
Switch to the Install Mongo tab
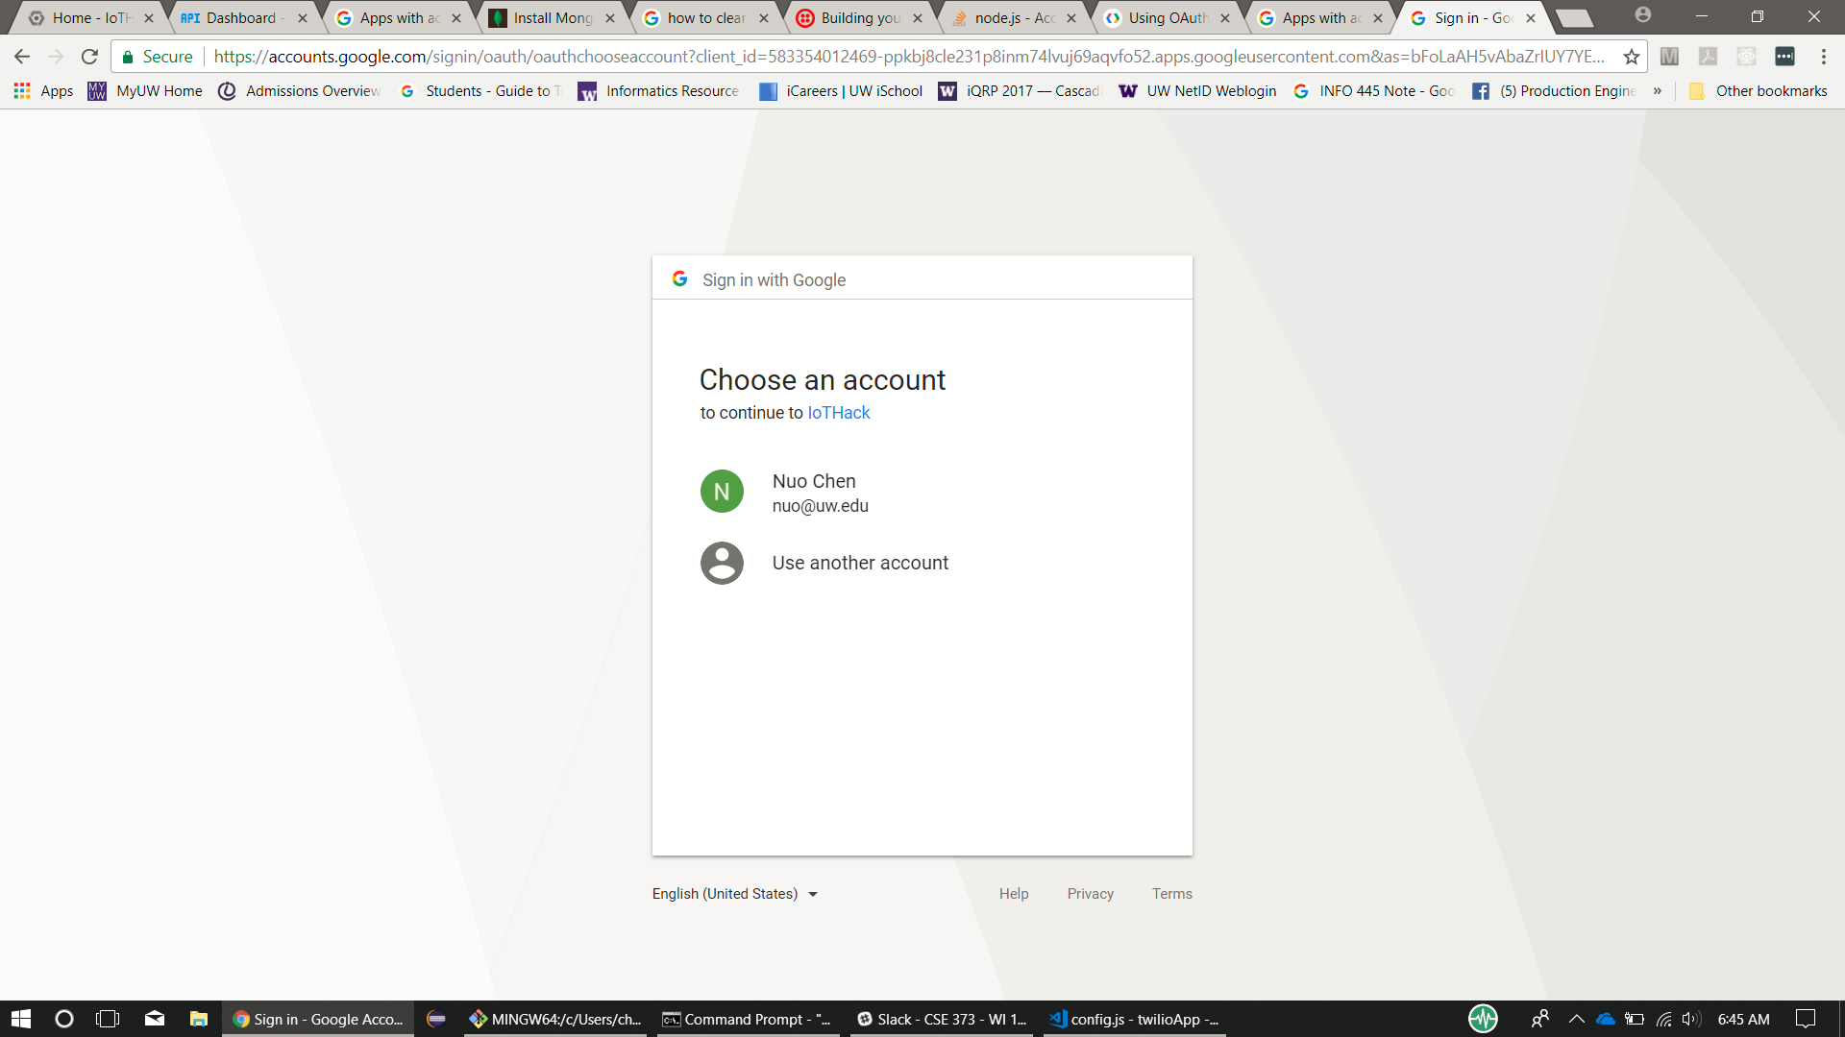tap(552, 17)
